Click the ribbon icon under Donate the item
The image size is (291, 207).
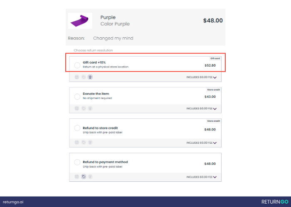click(90, 108)
